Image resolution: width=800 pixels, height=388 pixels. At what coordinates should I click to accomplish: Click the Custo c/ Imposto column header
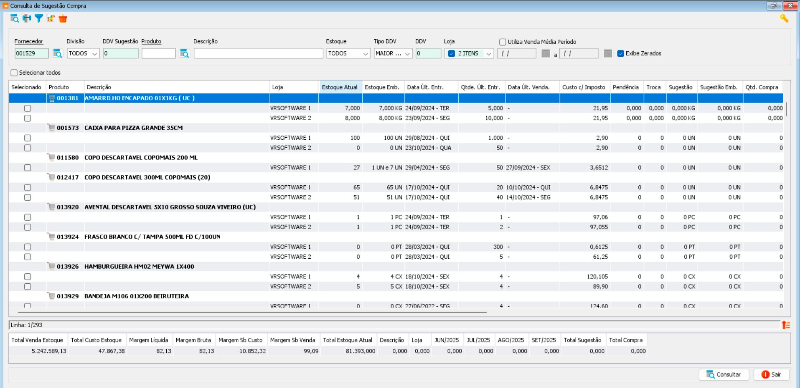583,87
